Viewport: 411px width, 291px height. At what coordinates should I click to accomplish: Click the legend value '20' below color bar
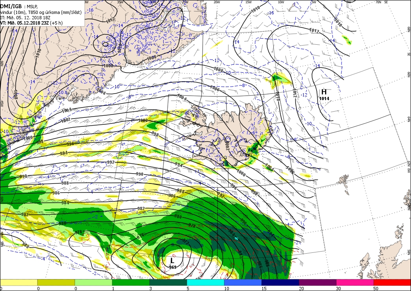(x=301, y=289)
